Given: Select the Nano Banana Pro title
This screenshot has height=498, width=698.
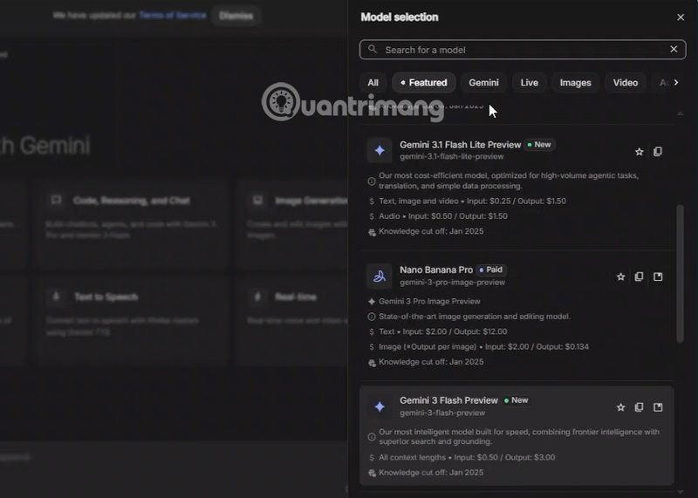Looking at the screenshot, I should point(436,269).
